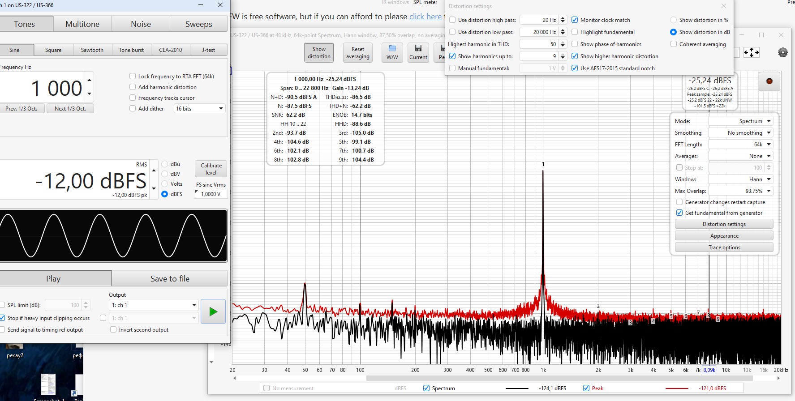795x401 pixels.
Task: Click the four-arrow move graph icon
Action: point(752,52)
